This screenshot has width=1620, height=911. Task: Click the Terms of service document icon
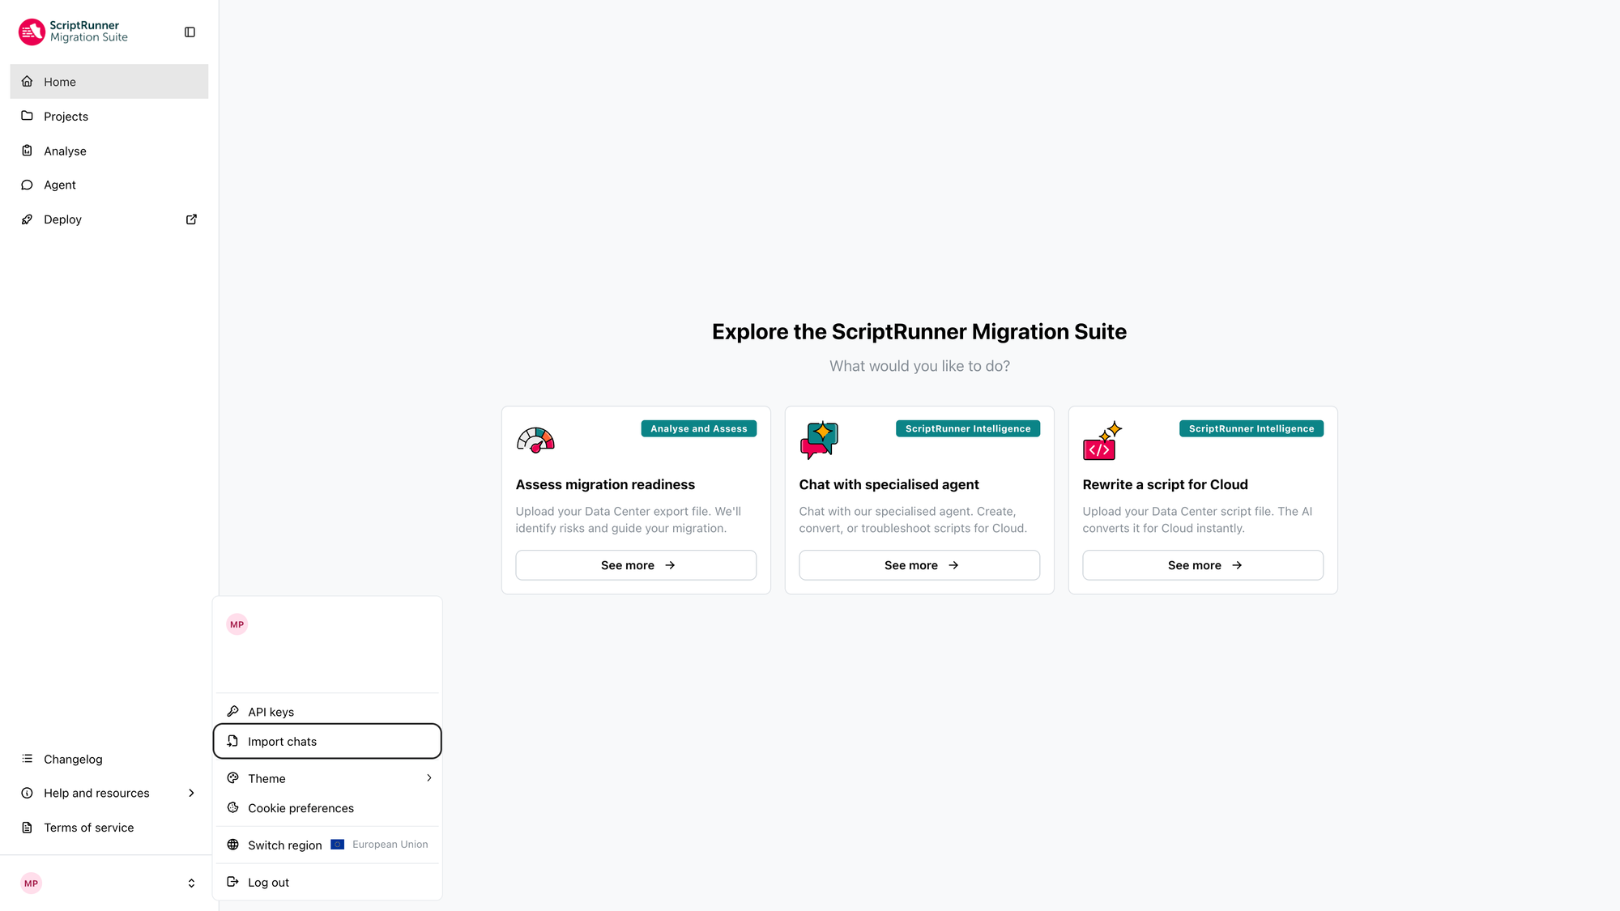pos(28,828)
